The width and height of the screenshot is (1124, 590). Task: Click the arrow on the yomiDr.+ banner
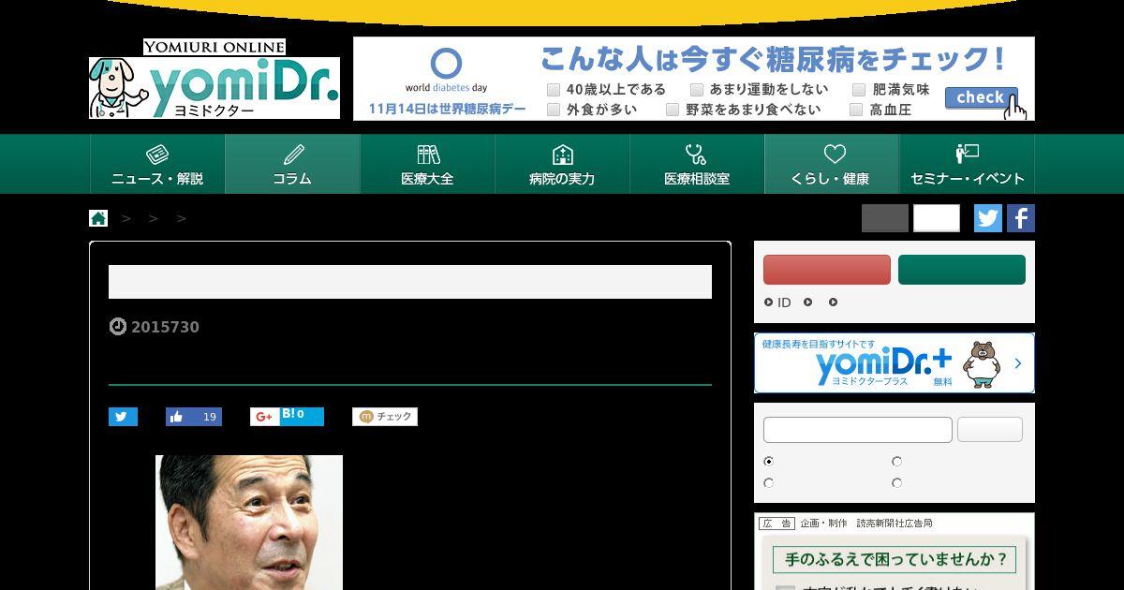[1018, 363]
